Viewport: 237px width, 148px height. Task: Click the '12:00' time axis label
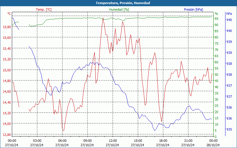113,140
